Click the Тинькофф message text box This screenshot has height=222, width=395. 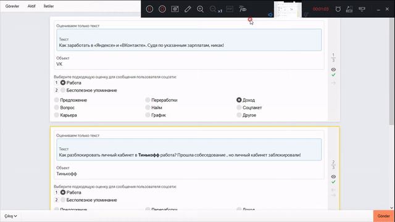pos(189,149)
